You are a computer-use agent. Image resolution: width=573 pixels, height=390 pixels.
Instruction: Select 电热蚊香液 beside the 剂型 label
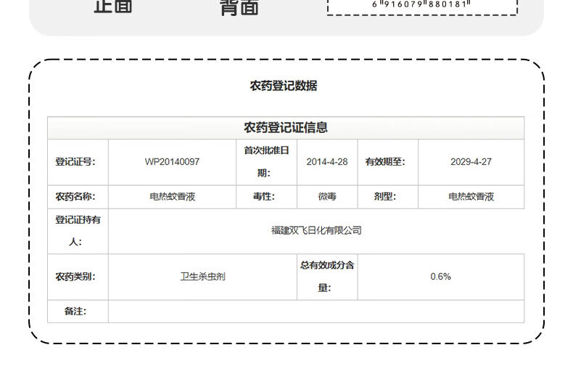point(471,197)
